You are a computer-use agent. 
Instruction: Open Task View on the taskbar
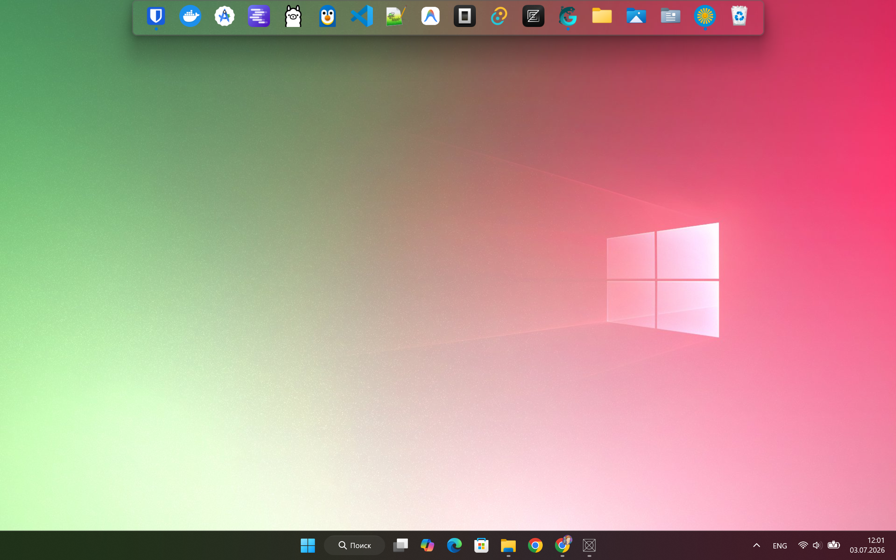[401, 545]
